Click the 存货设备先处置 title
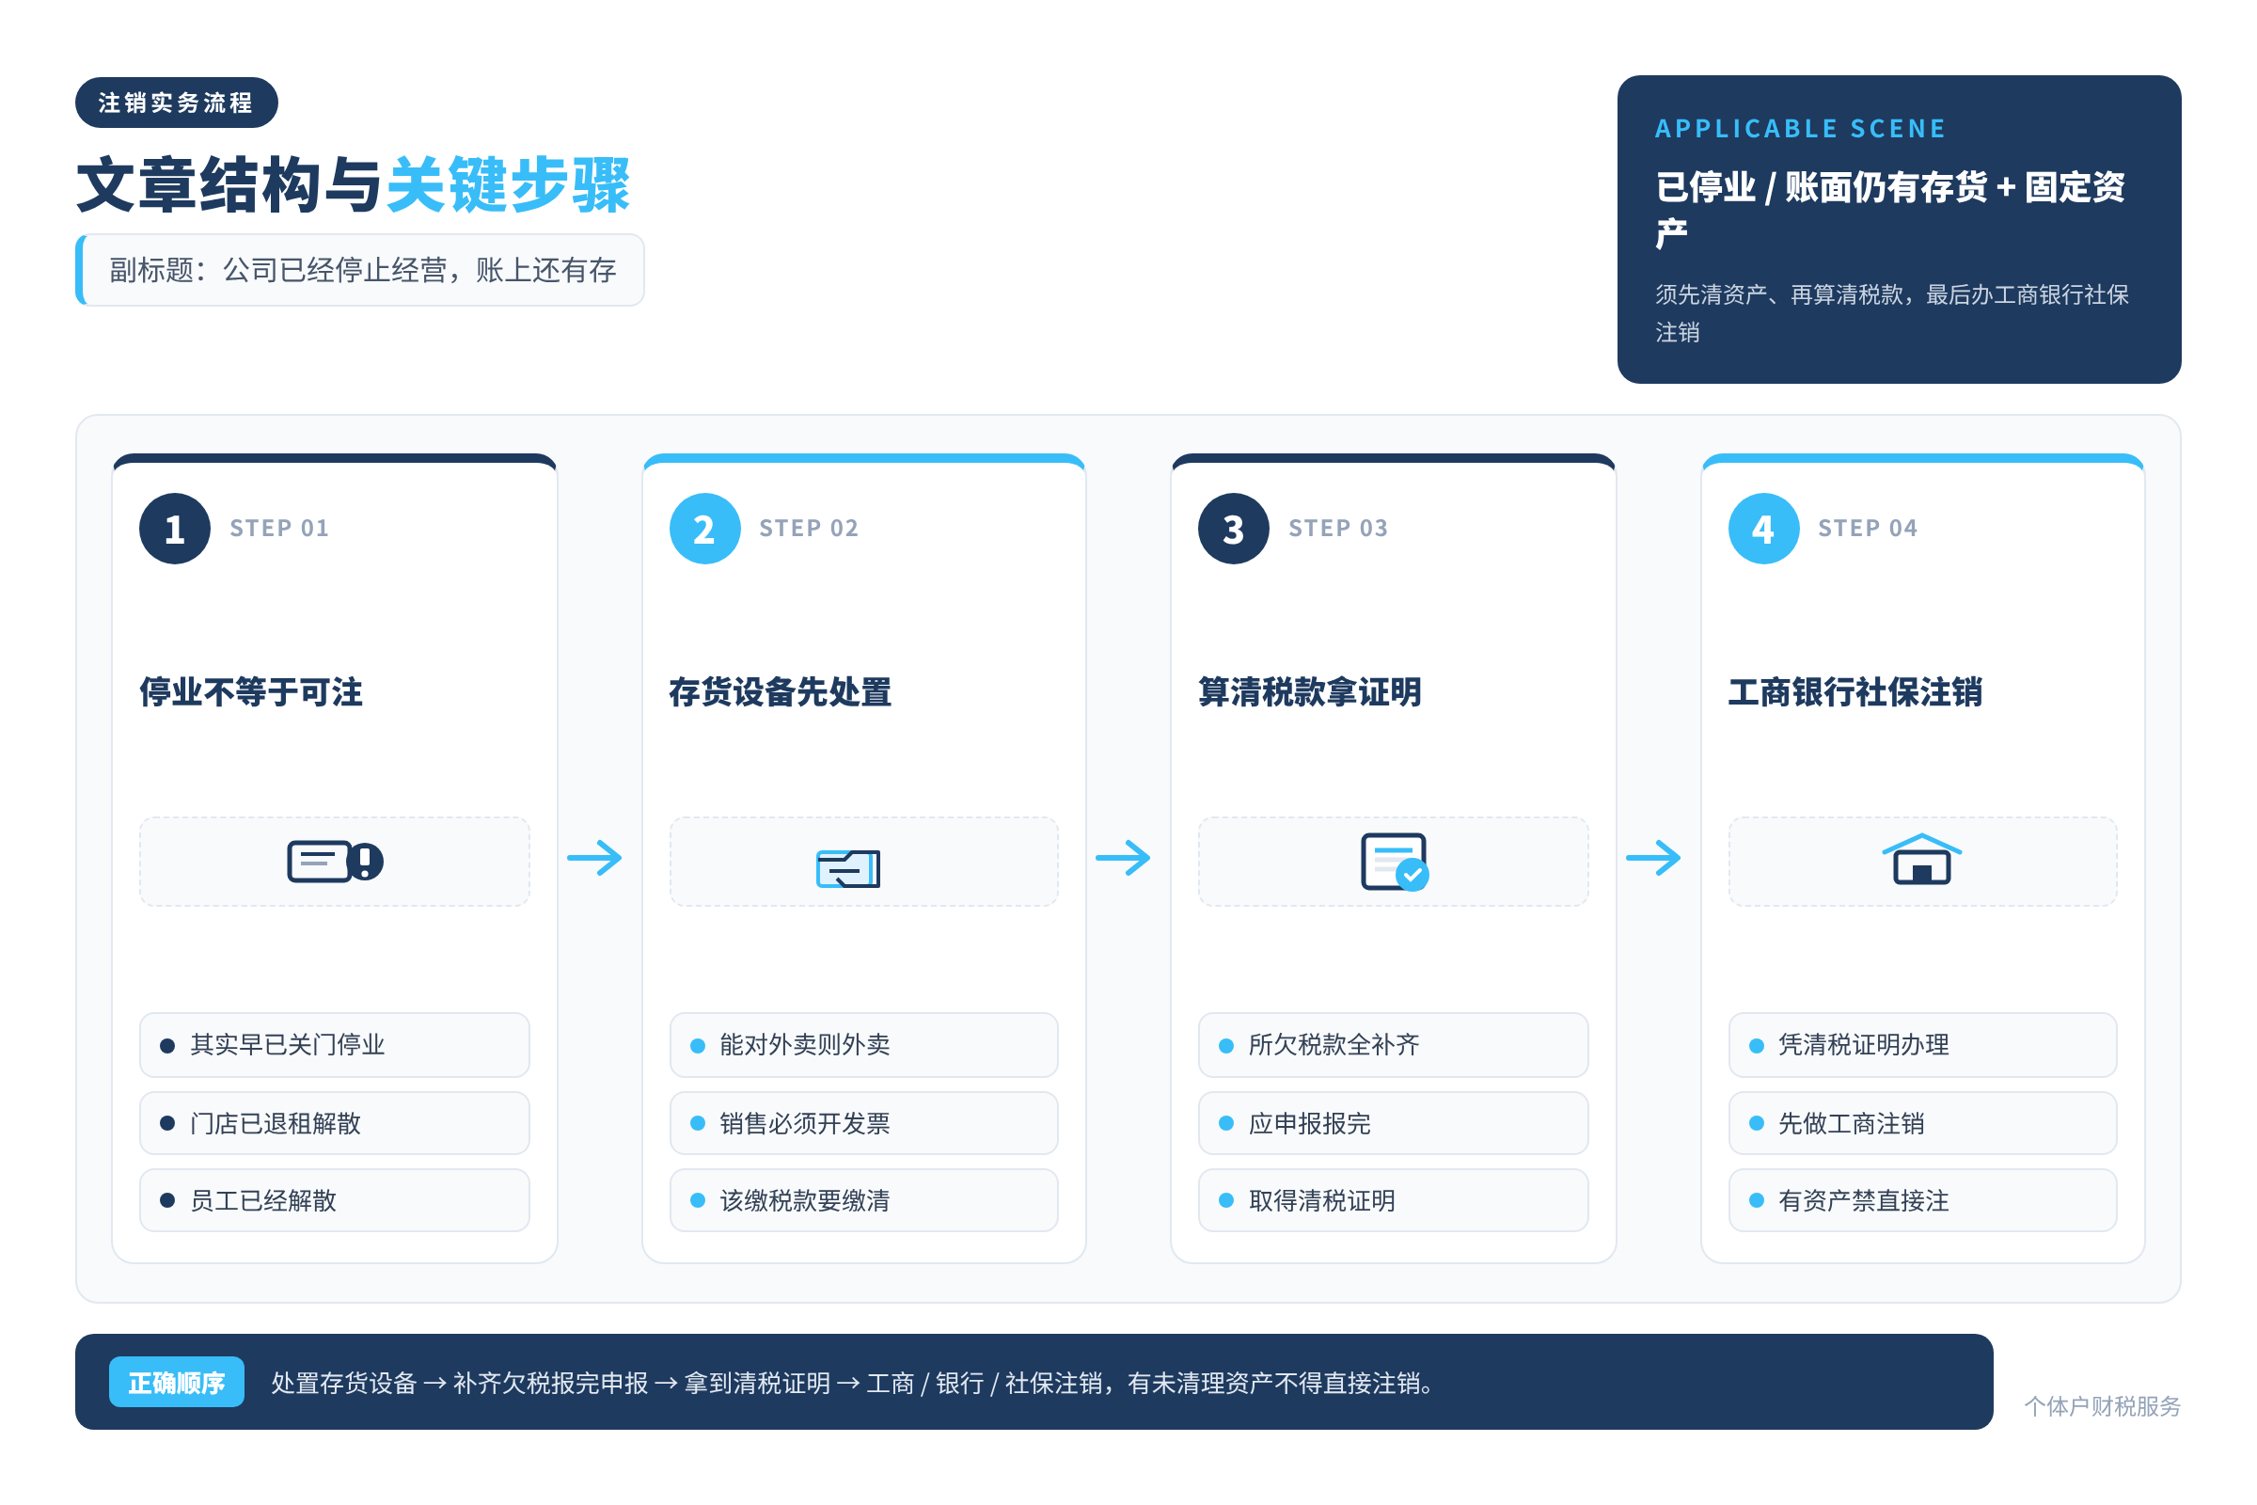This screenshot has width=2257, height=1505. (781, 692)
